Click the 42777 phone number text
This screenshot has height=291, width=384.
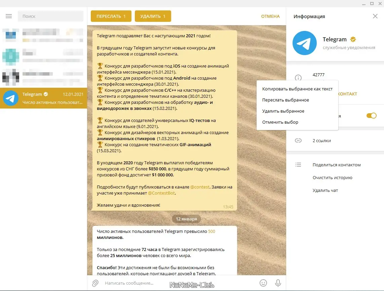point(318,75)
